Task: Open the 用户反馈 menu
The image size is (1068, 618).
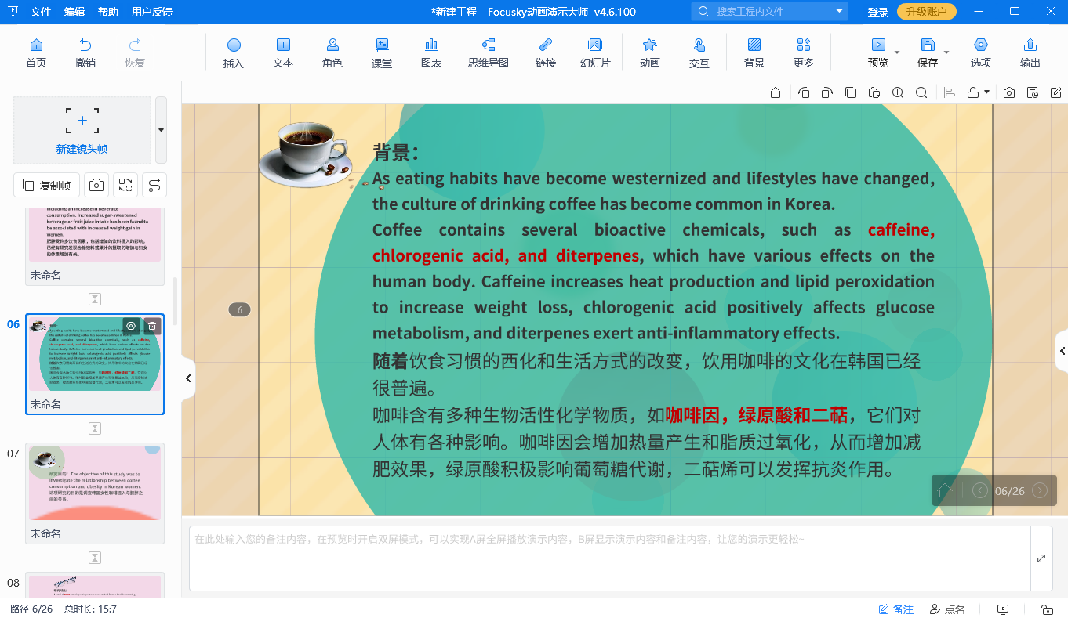Action: coord(152,12)
